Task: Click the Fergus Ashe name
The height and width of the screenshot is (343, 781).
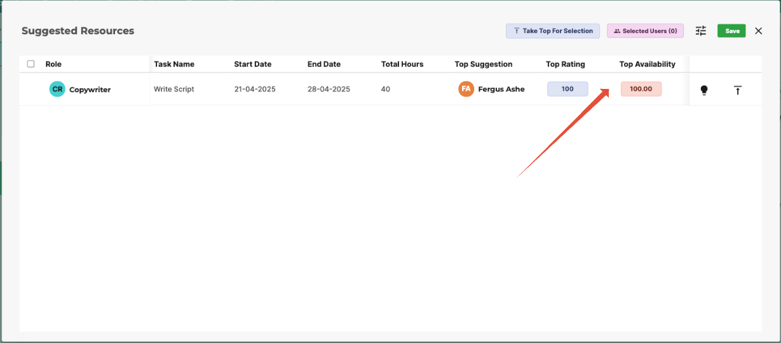Action: coord(501,90)
